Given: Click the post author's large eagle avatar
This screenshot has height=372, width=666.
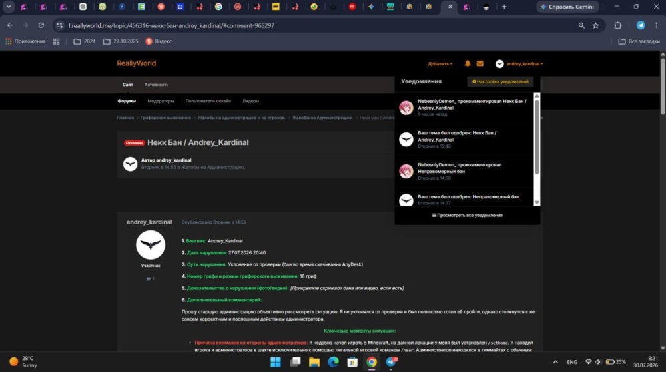Looking at the screenshot, I should (x=151, y=245).
